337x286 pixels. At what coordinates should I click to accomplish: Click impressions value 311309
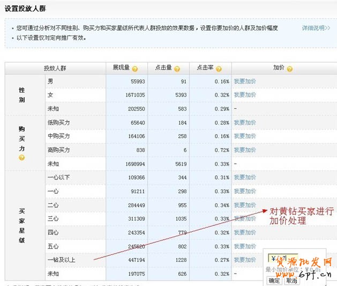coord(137,219)
